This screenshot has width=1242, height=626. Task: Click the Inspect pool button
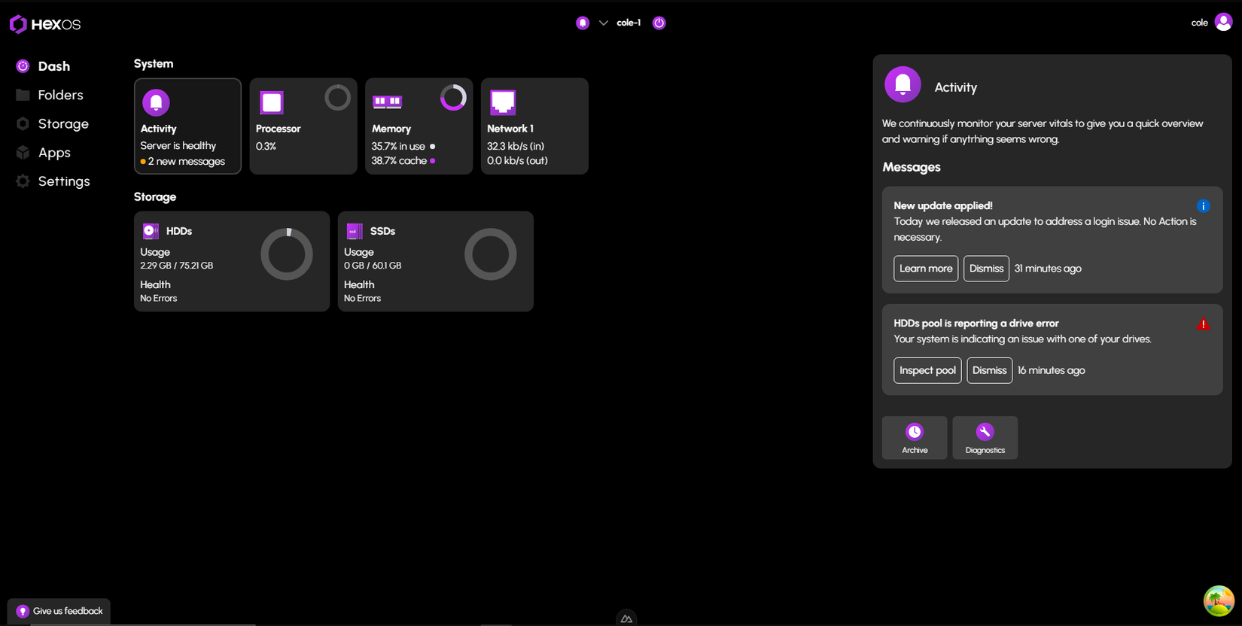[x=927, y=370]
